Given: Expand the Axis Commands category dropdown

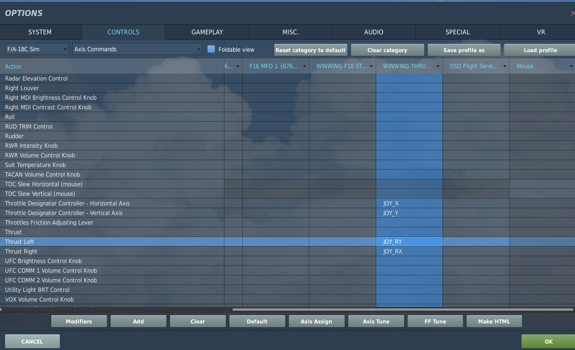Looking at the screenshot, I should point(137,49).
